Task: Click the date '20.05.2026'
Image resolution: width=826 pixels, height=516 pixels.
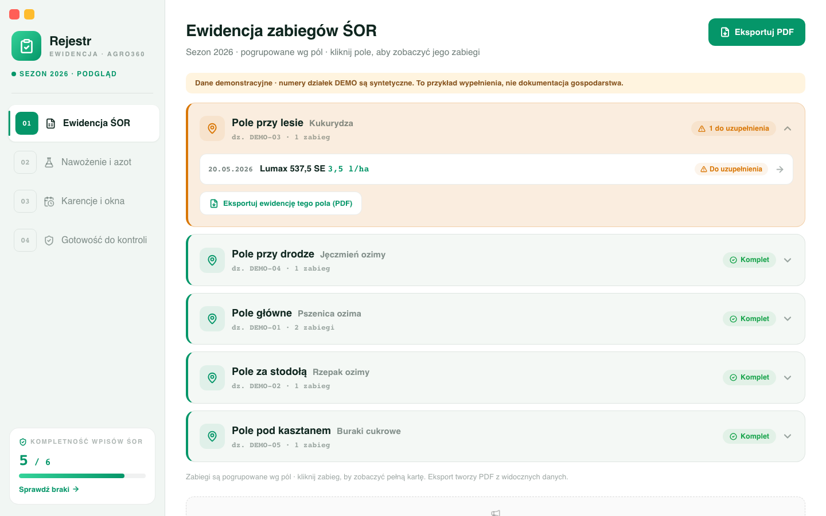Action: pos(231,169)
